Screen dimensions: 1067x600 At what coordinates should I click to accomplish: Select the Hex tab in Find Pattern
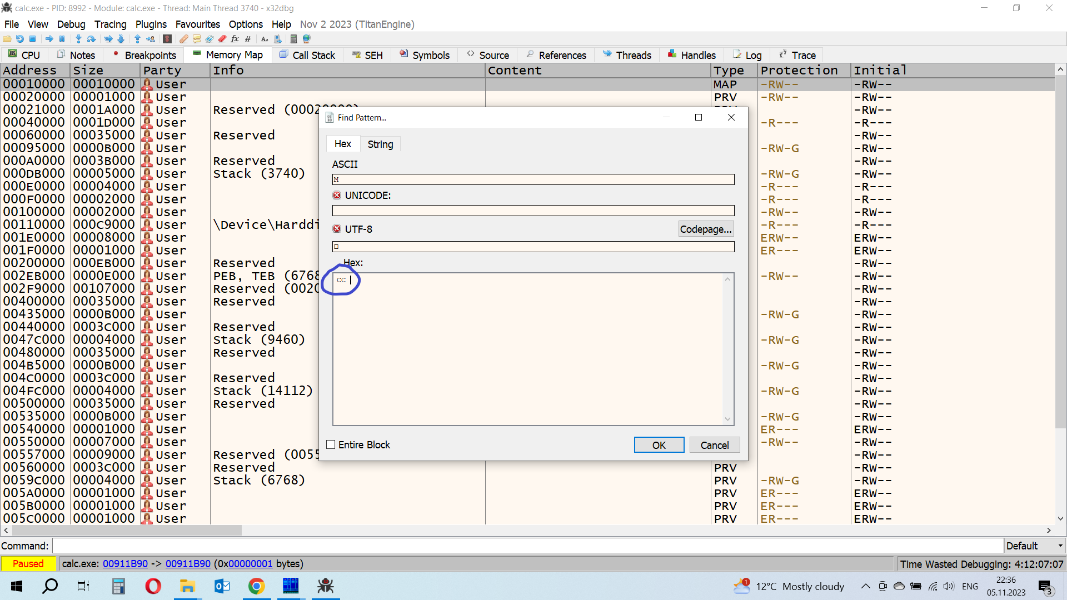(342, 144)
